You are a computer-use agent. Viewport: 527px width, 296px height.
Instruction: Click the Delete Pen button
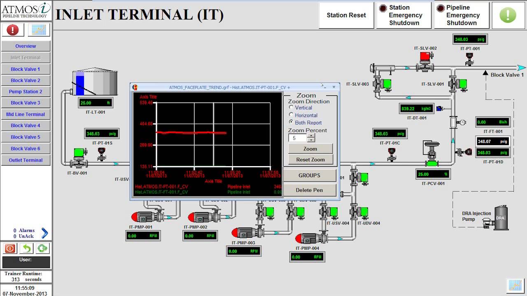pos(309,190)
